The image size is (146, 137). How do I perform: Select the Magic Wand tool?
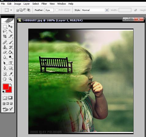click(x=10, y=31)
